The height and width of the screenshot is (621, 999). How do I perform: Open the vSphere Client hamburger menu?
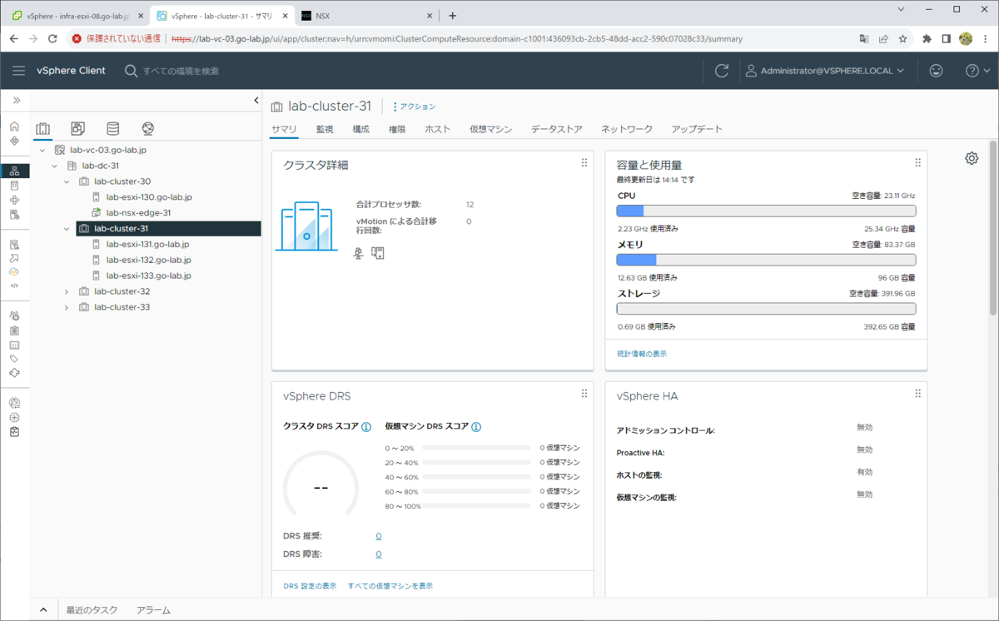point(18,71)
